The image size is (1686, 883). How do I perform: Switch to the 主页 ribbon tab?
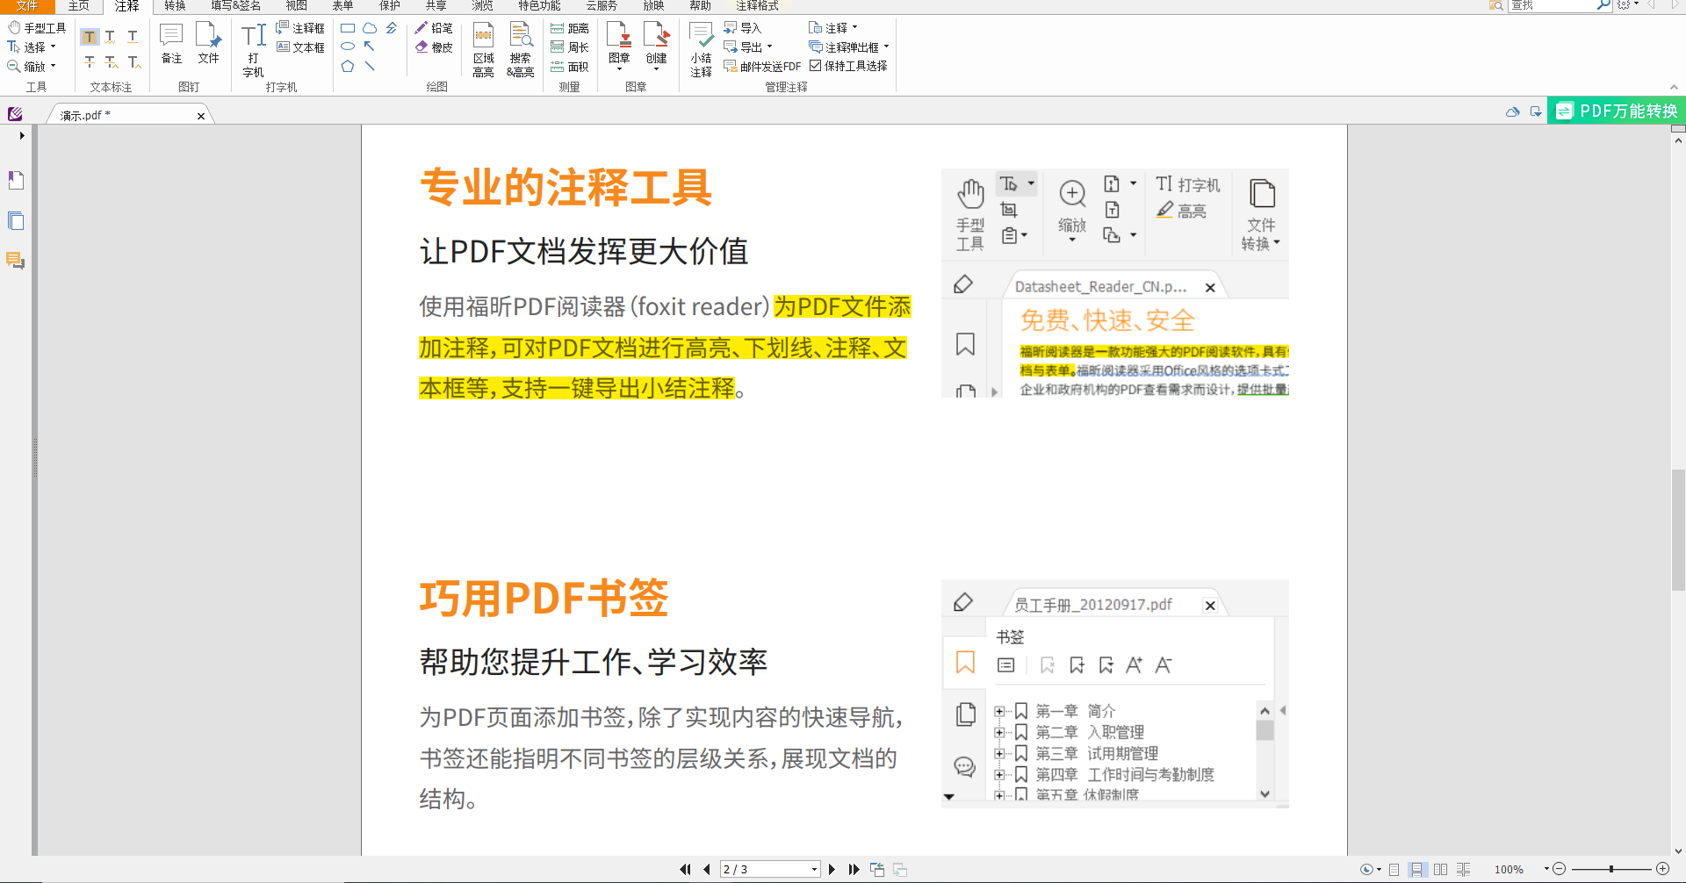pyautogui.click(x=78, y=6)
